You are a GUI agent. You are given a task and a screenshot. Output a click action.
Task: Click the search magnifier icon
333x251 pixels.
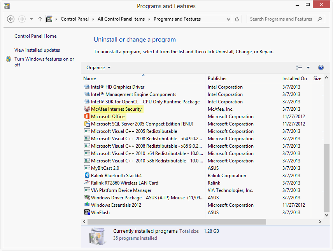pos(320,19)
